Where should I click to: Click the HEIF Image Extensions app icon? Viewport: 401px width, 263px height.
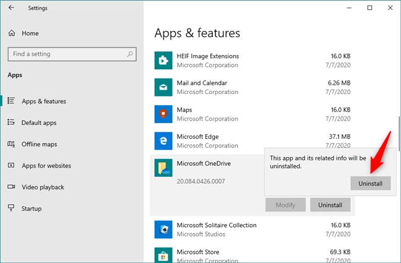pos(163,61)
